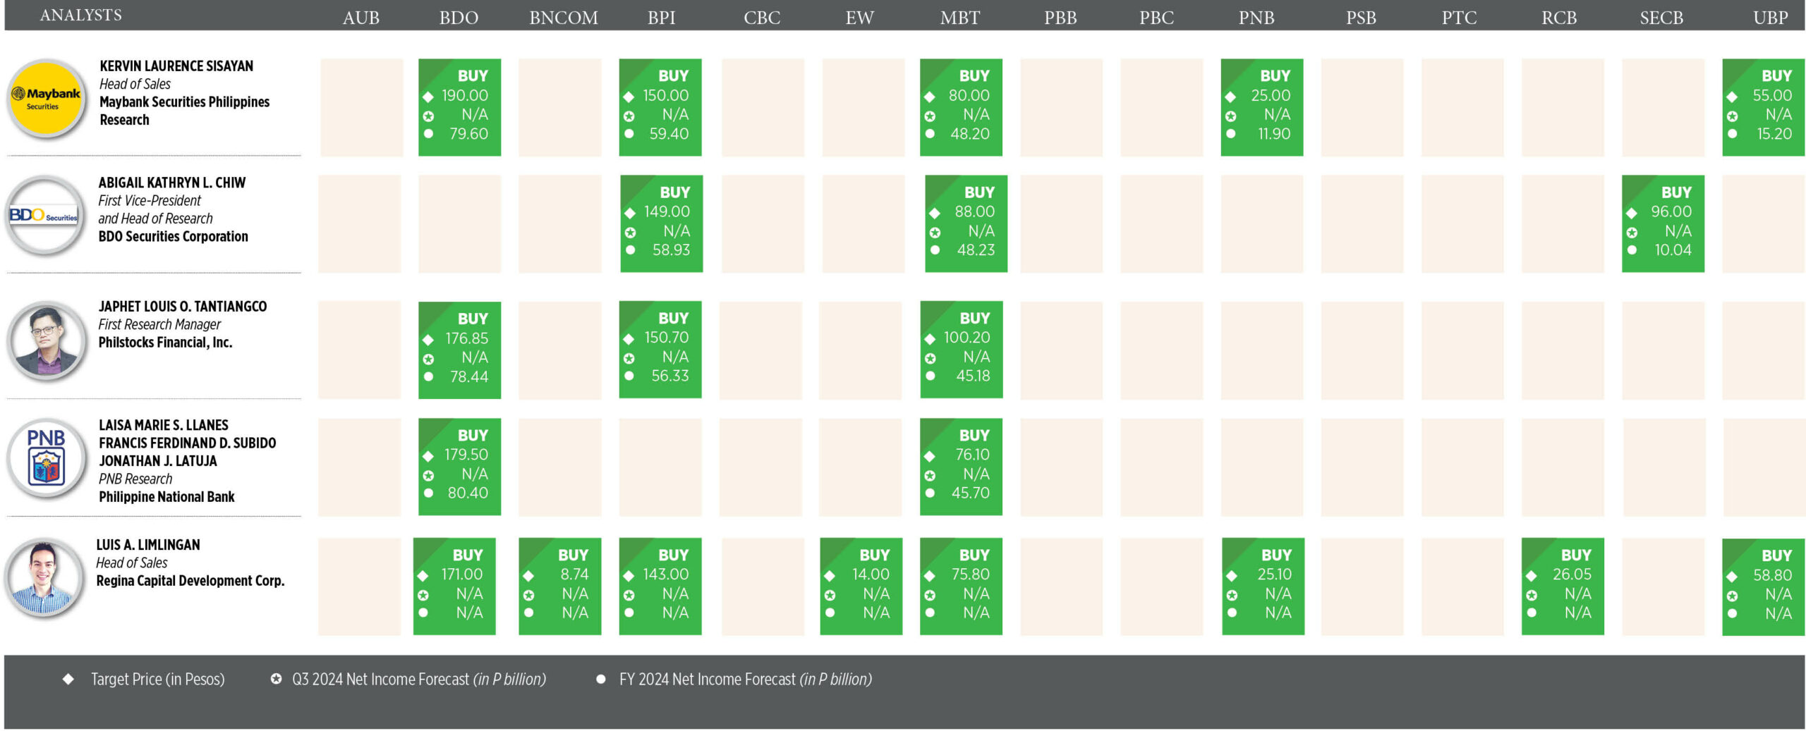Select PNB Research's BUY card for BDO 179.50

tap(459, 467)
